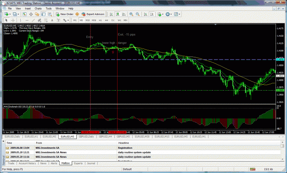The height and width of the screenshot is (173, 287).
Task: Open the File menu
Action: [x=10, y=9]
